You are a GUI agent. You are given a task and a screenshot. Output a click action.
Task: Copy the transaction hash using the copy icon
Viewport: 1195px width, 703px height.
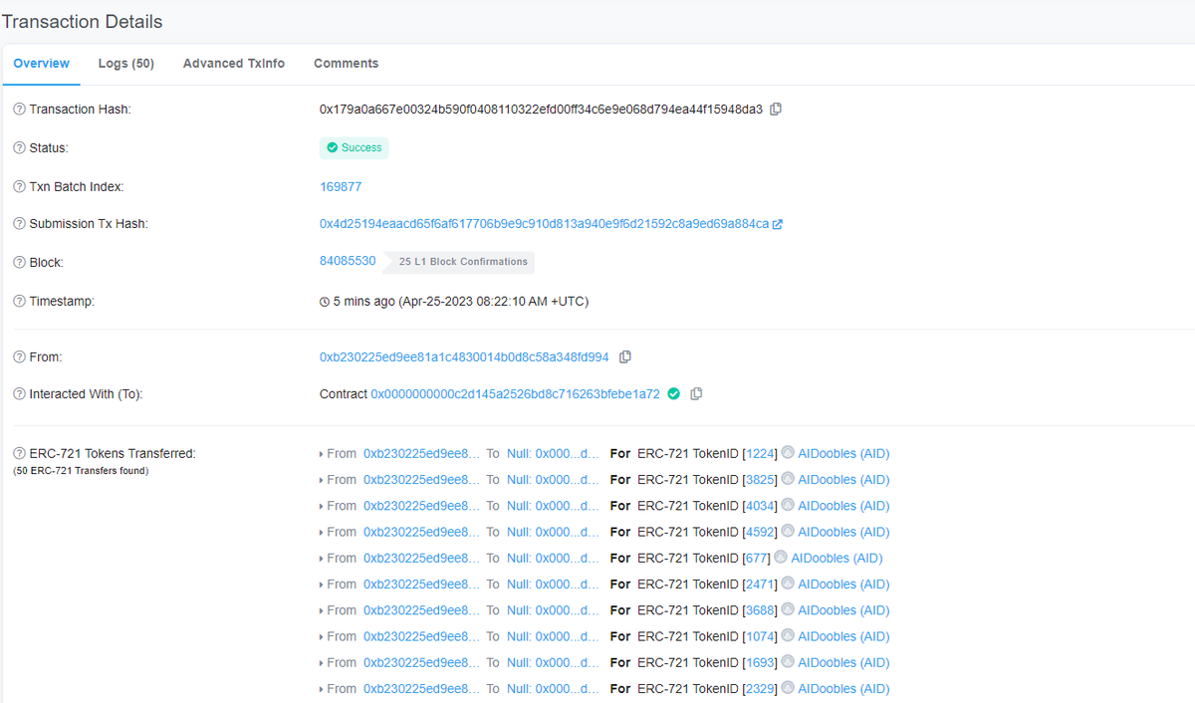(x=776, y=109)
